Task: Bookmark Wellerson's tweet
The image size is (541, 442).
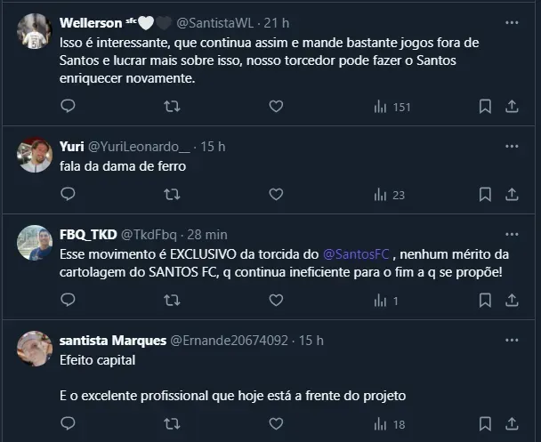Action: [x=485, y=107]
